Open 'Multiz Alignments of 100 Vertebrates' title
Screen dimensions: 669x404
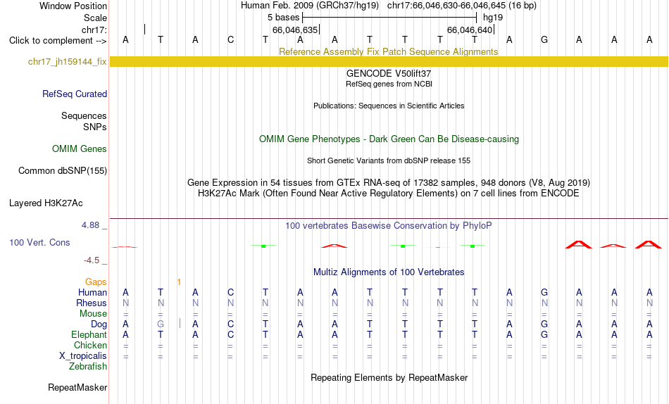389,272
